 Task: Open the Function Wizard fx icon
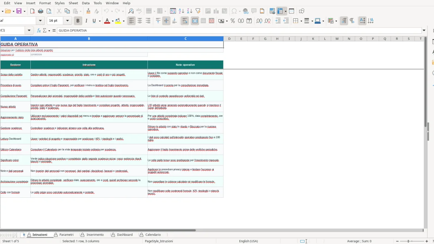click(39, 31)
